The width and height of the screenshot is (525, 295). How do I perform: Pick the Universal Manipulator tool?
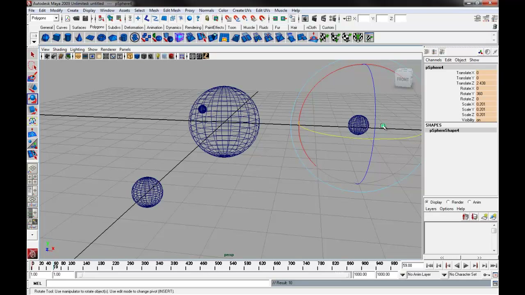32,121
